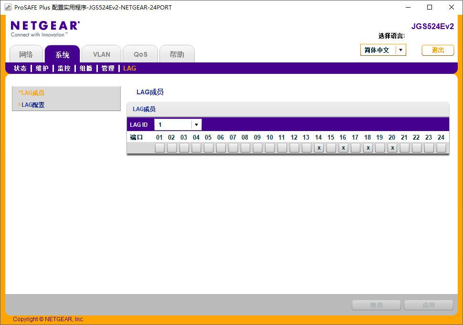Open the 状态 submenu

click(x=21, y=69)
